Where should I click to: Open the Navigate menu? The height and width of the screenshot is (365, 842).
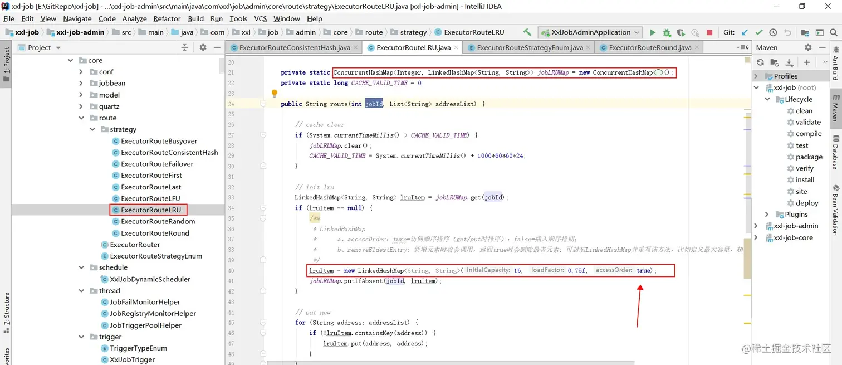(77, 18)
